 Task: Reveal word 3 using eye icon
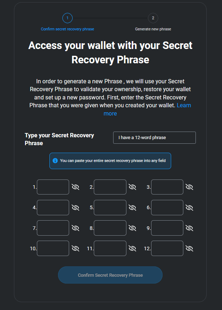click(x=189, y=187)
